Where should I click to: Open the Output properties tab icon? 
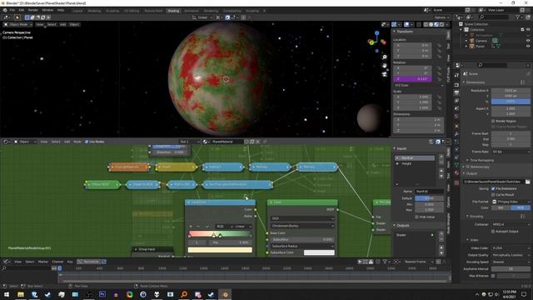pyautogui.click(x=456, y=92)
